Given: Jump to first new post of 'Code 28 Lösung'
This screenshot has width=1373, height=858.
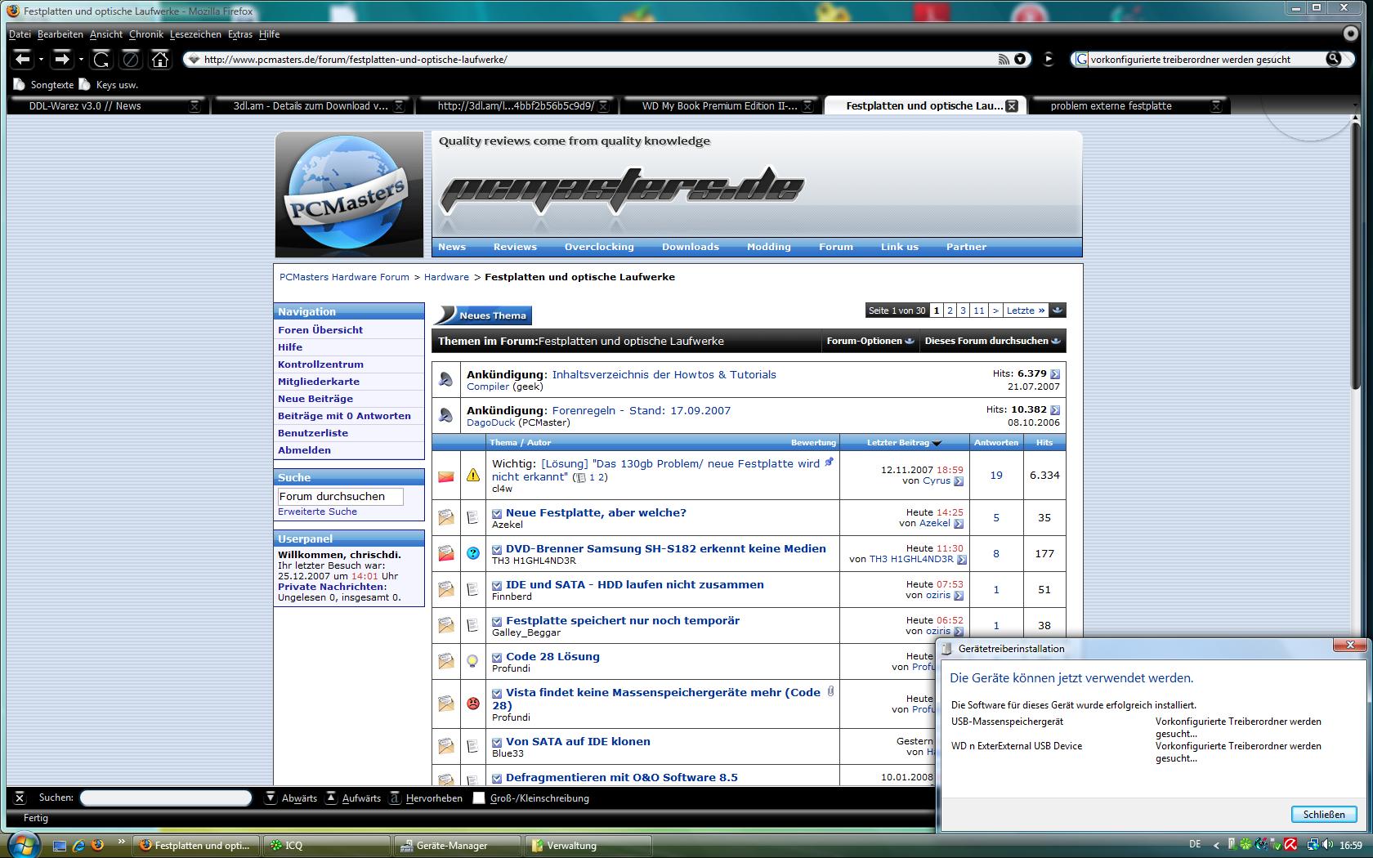Looking at the screenshot, I should [497, 657].
